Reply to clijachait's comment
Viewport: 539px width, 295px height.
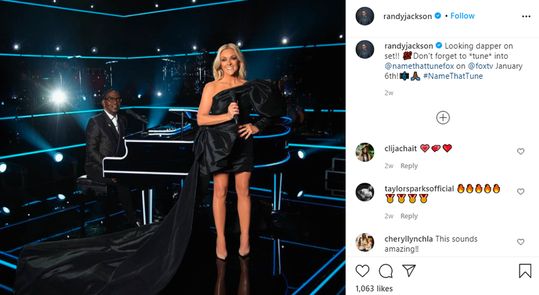[409, 166]
